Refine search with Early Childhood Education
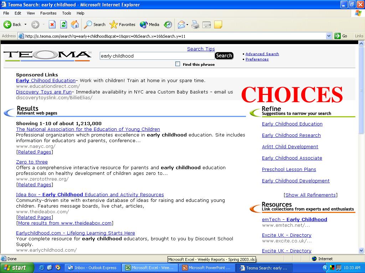Viewport: 365px width, 273px height. 292,124
